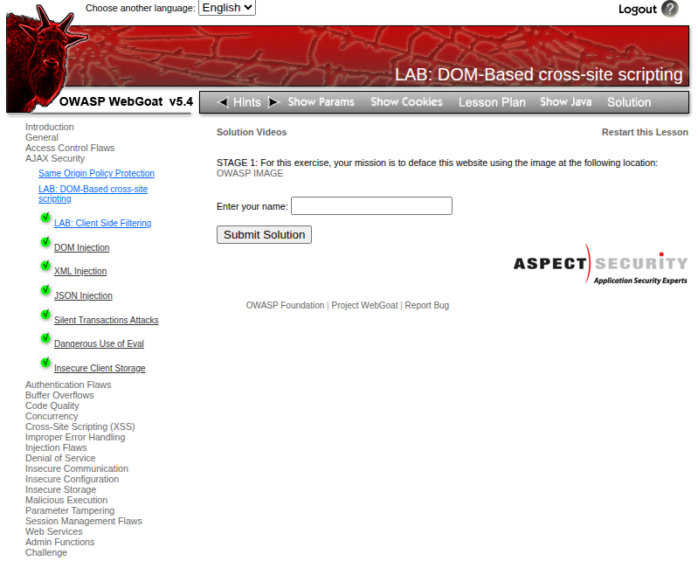Expand the Admin Functions category

click(x=59, y=542)
